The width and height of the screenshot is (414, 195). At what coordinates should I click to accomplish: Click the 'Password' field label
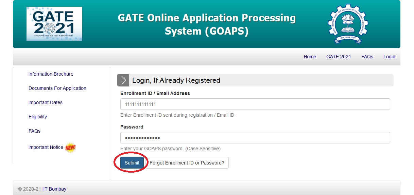(x=132, y=127)
